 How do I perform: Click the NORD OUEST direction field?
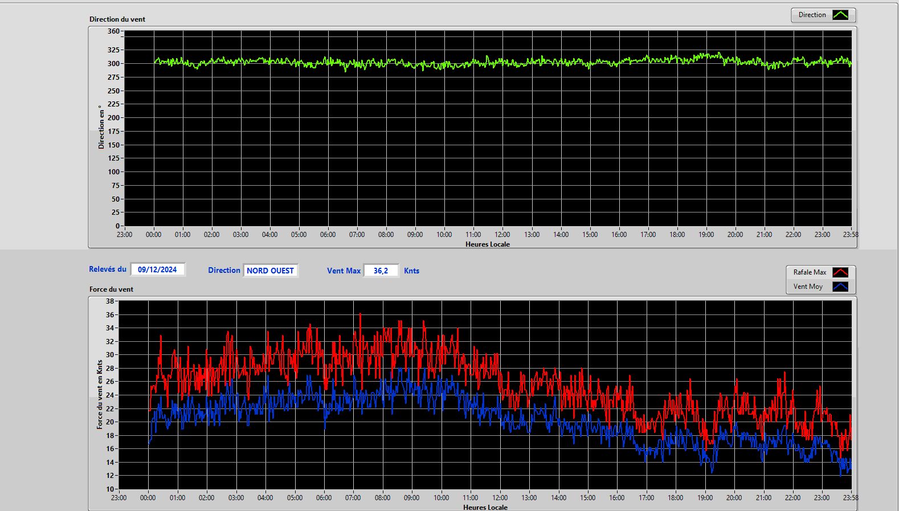(271, 271)
